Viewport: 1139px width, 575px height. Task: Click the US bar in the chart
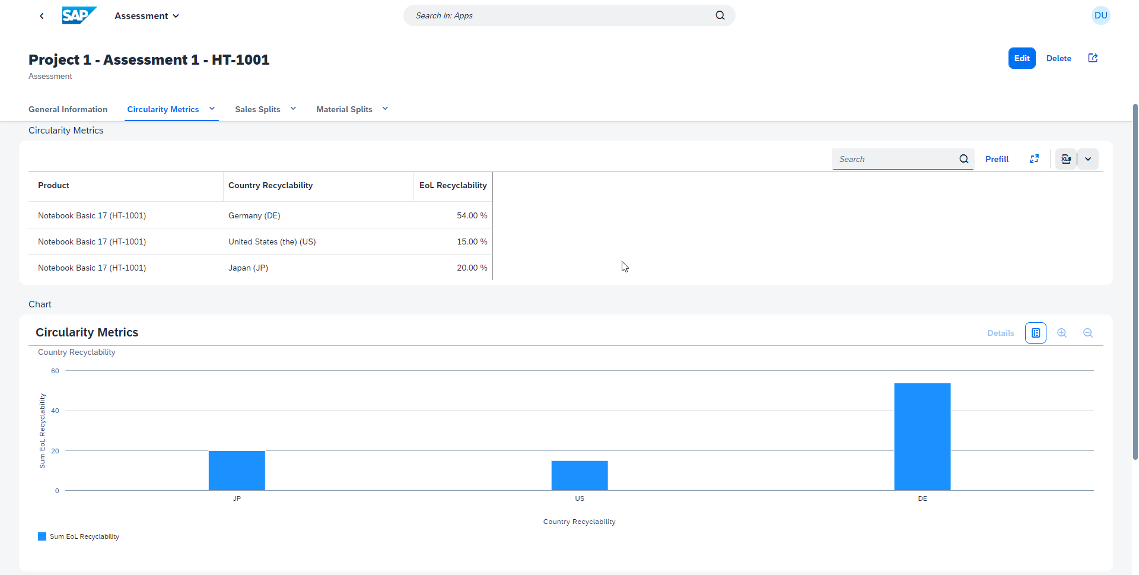pos(580,475)
